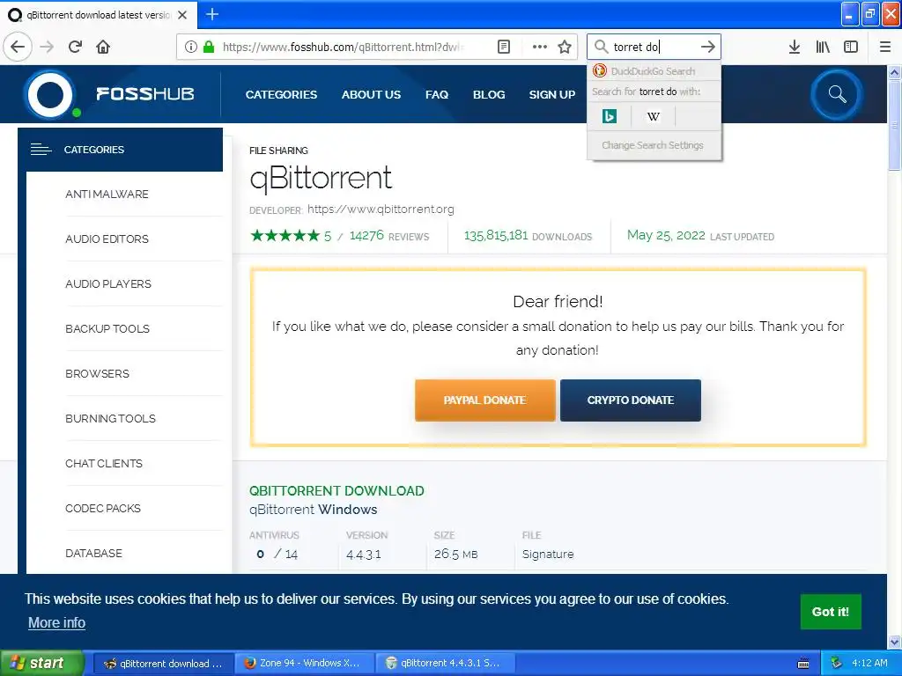Toggle the sidebar toolbar icon

(x=851, y=47)
